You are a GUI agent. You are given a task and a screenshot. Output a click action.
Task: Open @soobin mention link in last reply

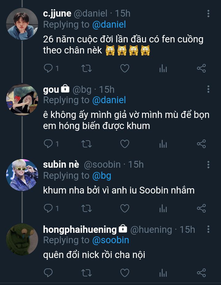[111, 240]
